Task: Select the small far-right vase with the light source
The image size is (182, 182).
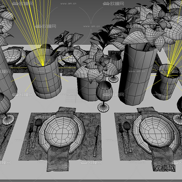Action: pyautogui.click(x=166, y=82)
